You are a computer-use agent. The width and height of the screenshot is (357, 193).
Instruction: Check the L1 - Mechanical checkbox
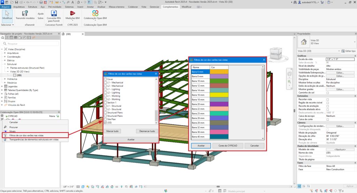click(x=105, y=83)
